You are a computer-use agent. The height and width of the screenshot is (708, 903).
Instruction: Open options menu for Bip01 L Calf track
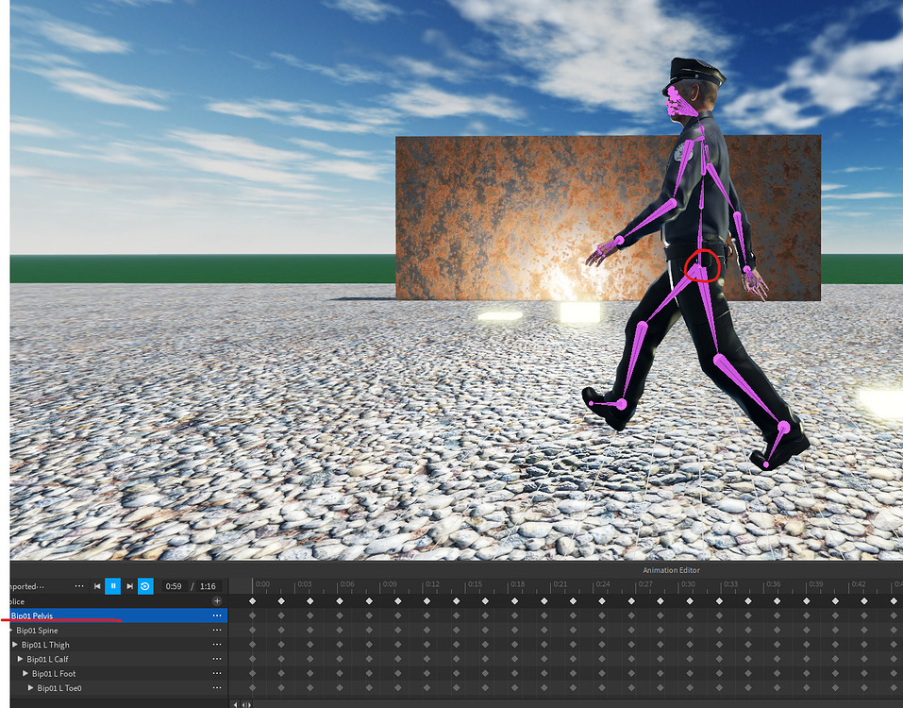click(217, 659)
